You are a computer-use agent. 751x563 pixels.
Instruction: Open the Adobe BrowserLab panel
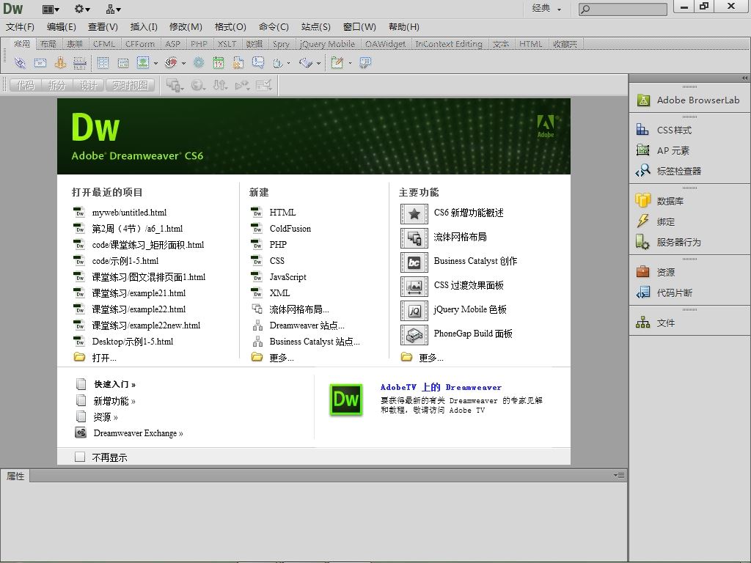(689, 100)
